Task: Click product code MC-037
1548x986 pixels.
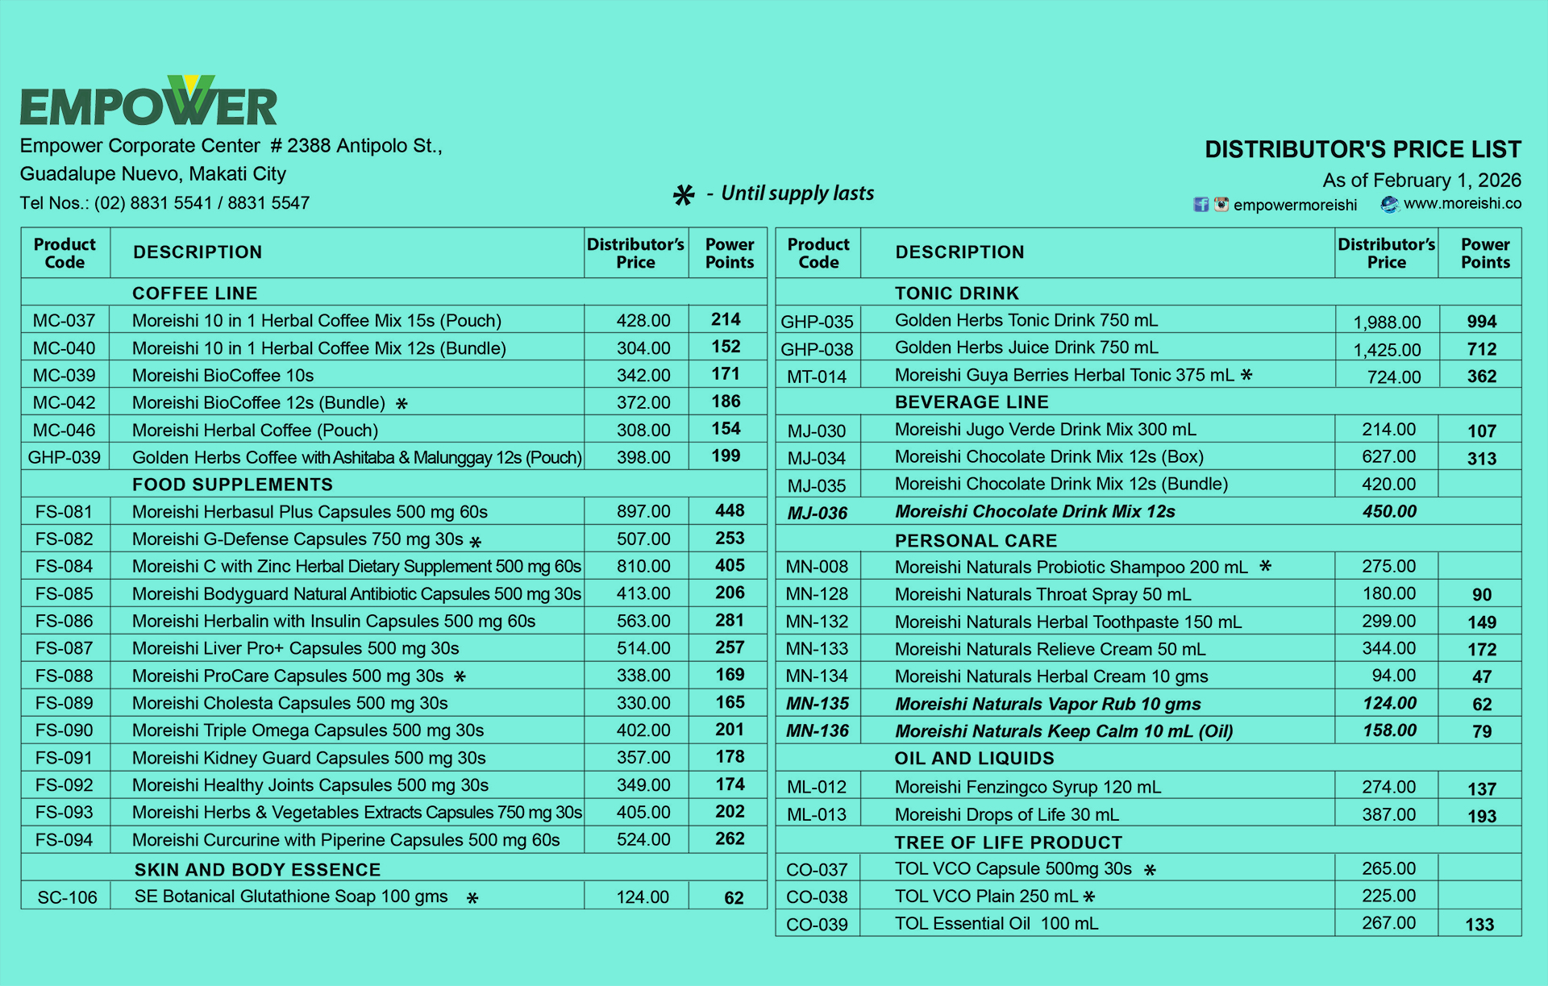Action: [64, 321]
